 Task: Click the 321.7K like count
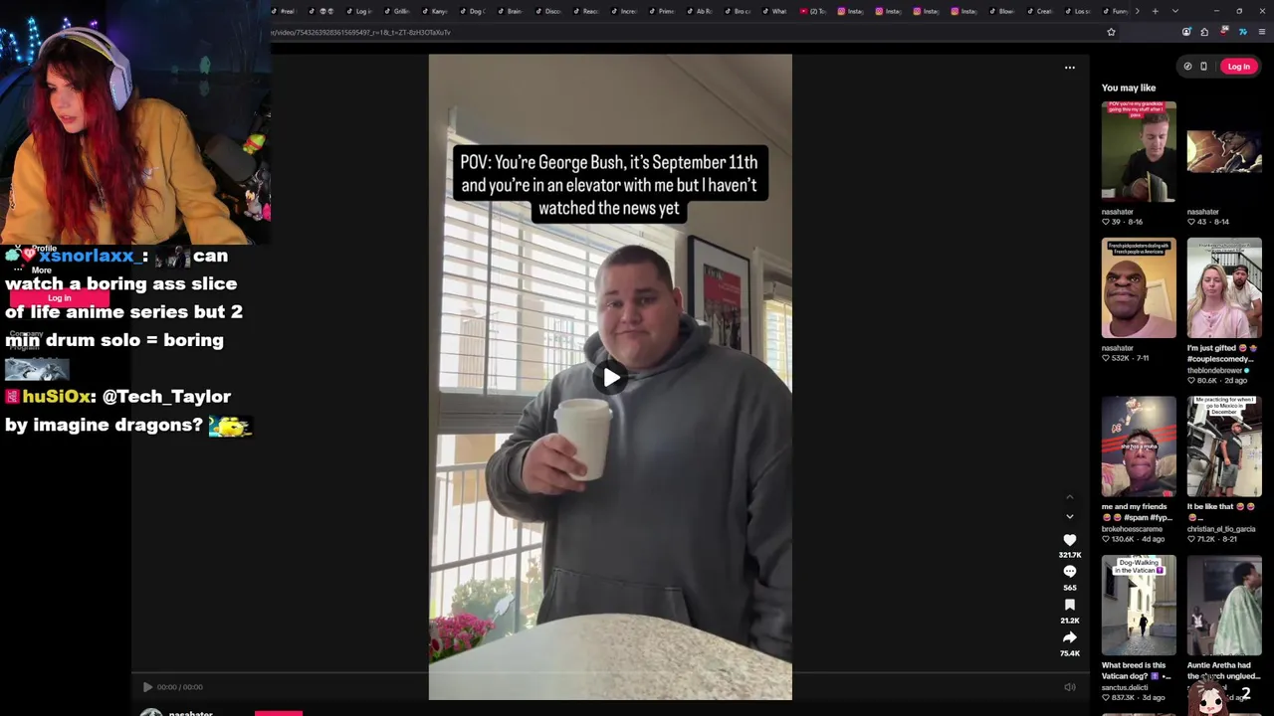pos(1070,555)
